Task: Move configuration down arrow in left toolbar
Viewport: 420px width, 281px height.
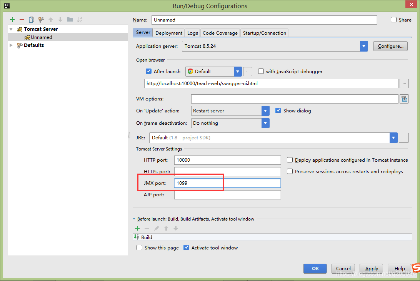Action: coord(60,20)
